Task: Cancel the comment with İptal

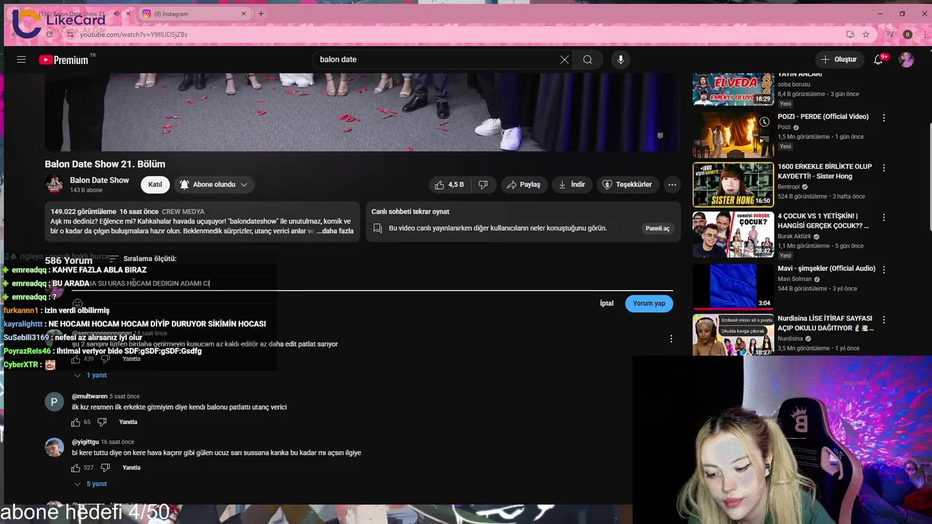Action: (607, 303)
